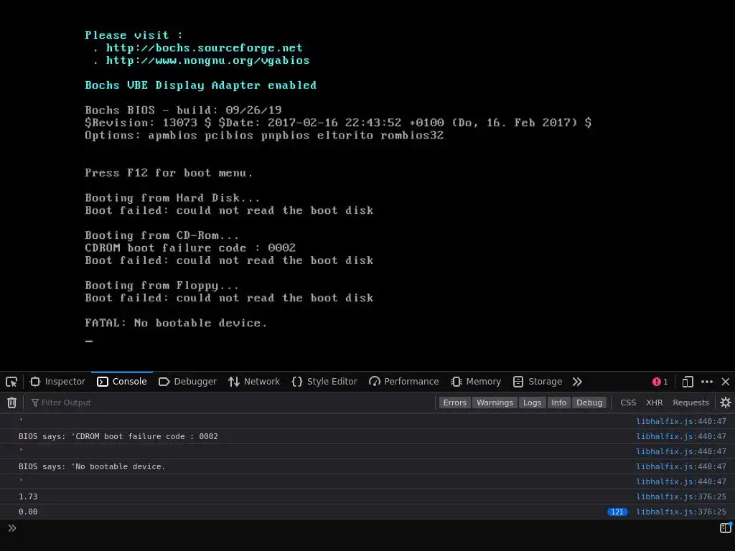
Task: Toggle the Logs filter
Action: [x=532, y=402]
